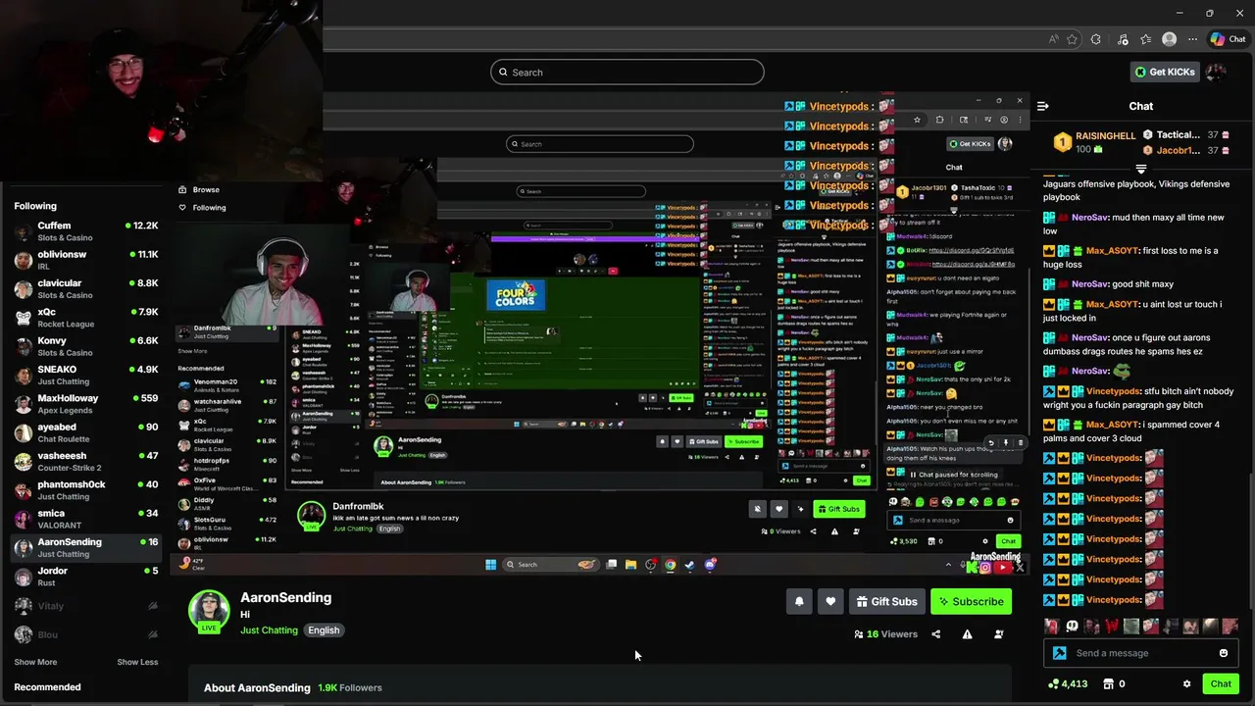
Task: Click RAISINGHELL on the gift leaderboard
Action: (1106, 135)
